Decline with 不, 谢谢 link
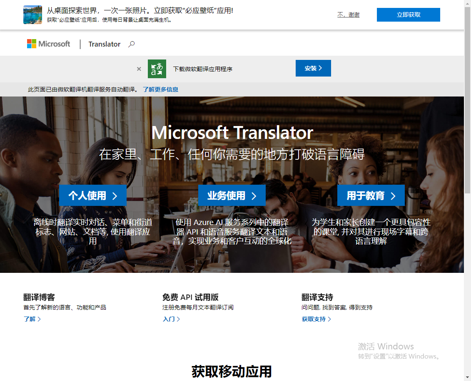471x381 pixels. tap(348, 15)
